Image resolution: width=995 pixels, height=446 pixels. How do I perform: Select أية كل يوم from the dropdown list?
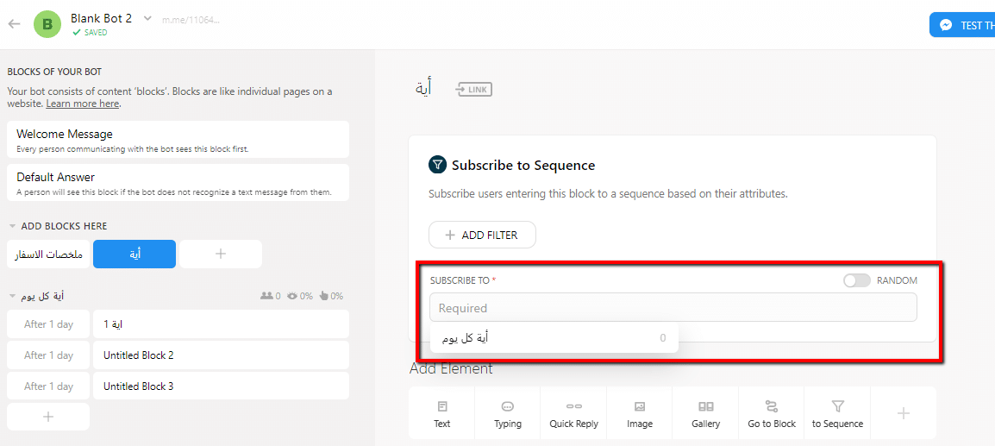coord(554,338)
